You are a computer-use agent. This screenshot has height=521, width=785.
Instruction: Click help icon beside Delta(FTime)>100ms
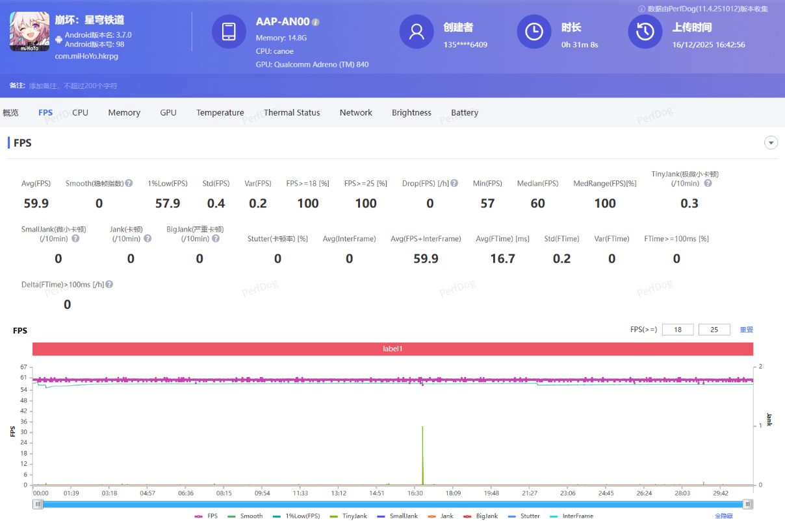(109, 285)
